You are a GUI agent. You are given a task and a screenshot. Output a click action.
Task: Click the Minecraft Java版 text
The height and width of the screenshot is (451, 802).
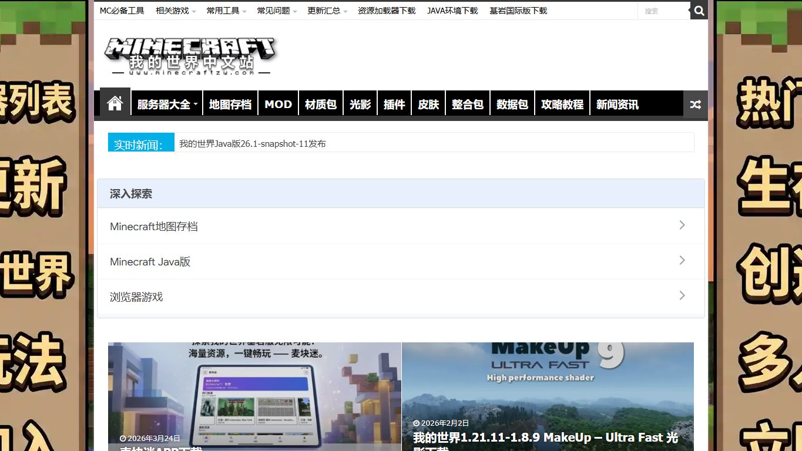click(150, 261)
